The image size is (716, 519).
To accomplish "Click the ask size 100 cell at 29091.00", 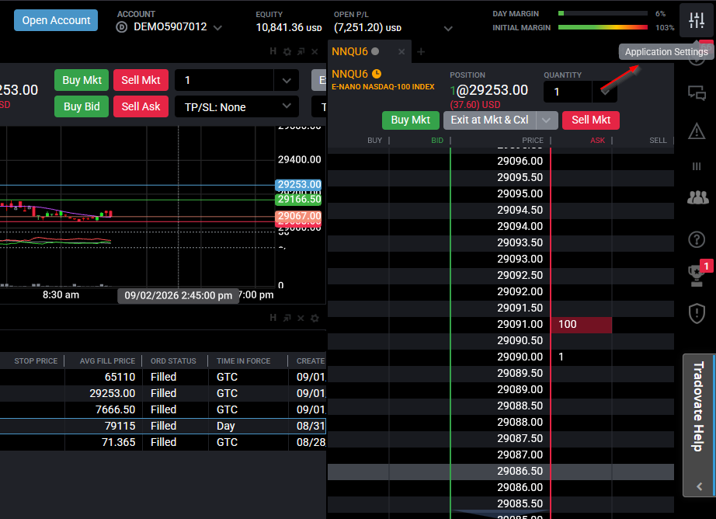I will 581,325.
